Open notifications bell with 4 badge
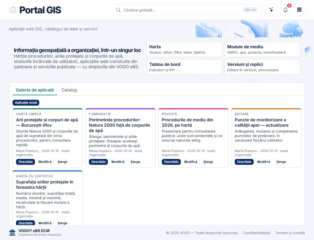 (x=285, y=10)
